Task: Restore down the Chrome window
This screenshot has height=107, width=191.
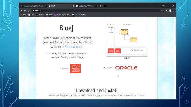Action: tap(168, 6)
